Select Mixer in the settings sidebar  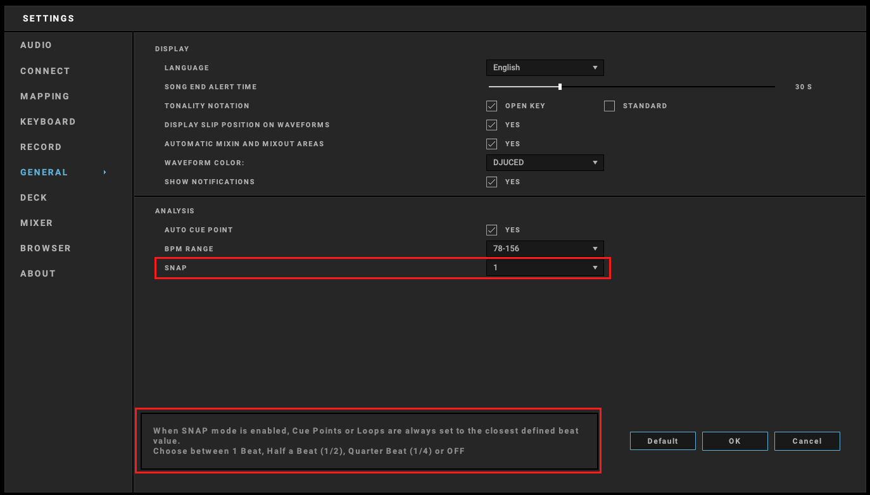click(37, 223)
